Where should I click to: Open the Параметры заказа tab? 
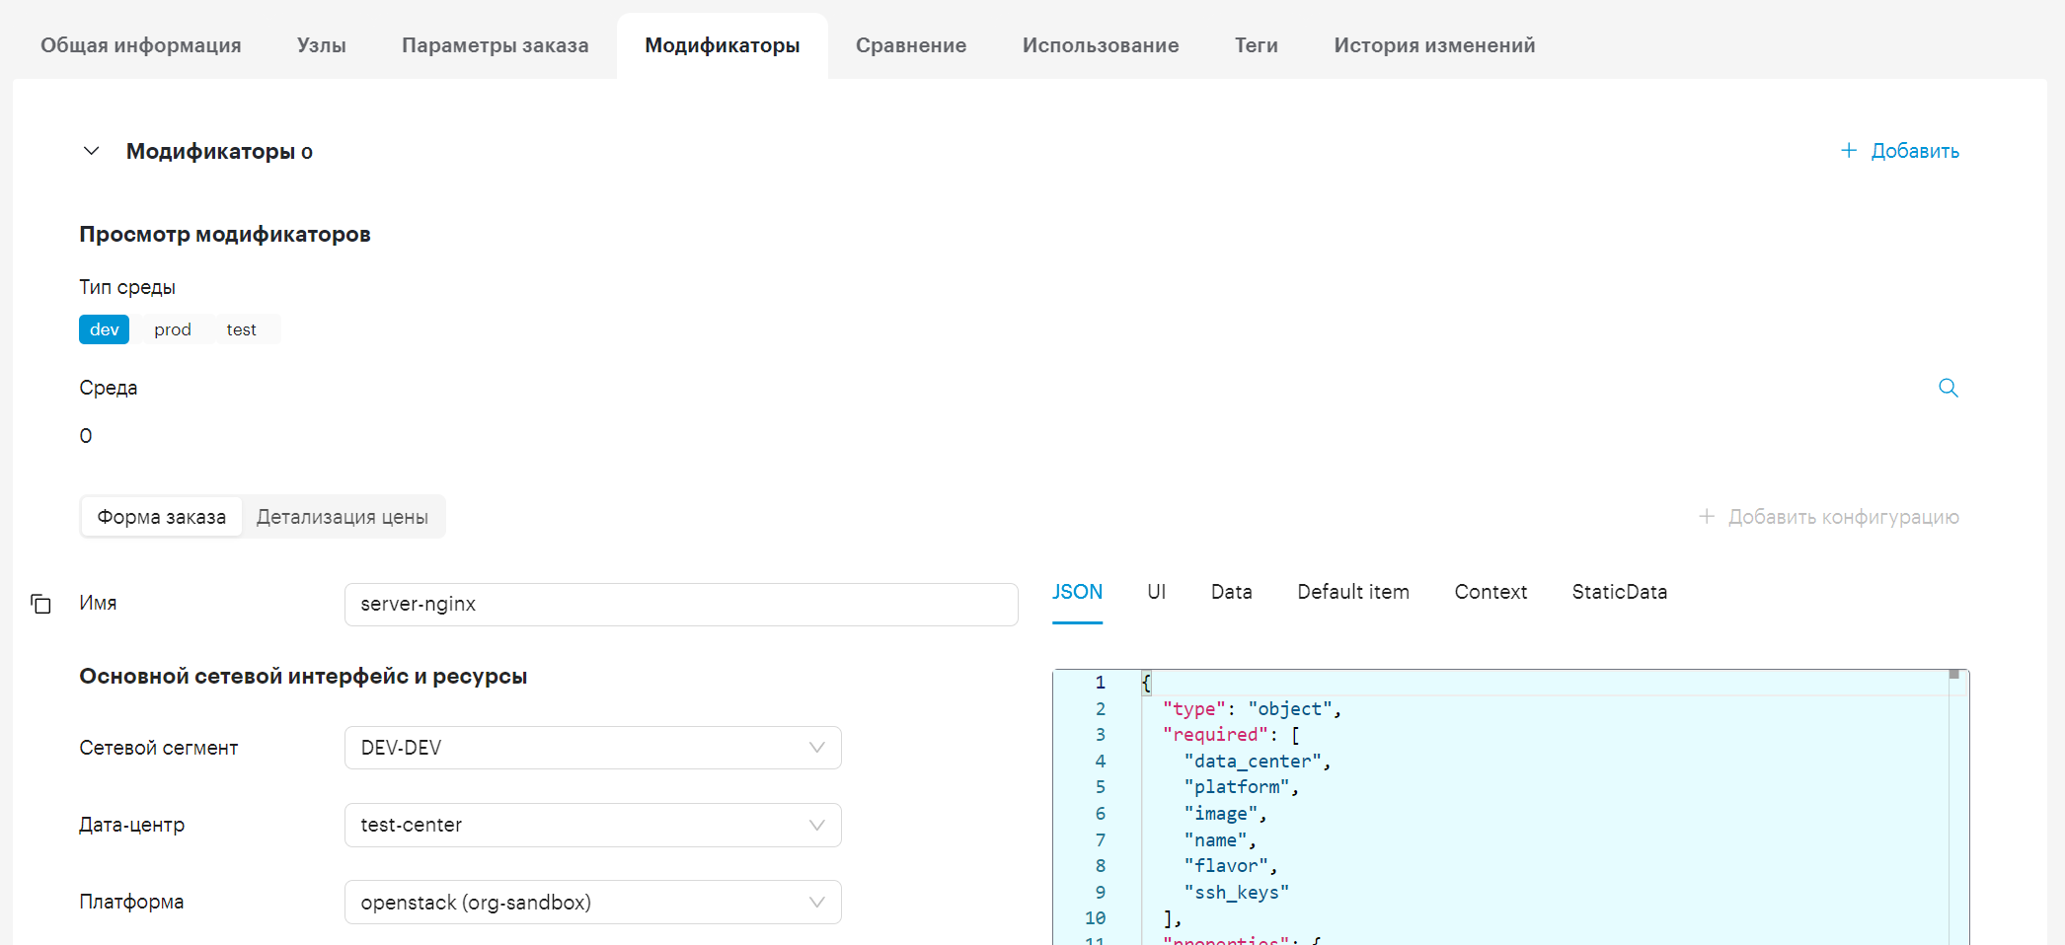coord(496,45)
